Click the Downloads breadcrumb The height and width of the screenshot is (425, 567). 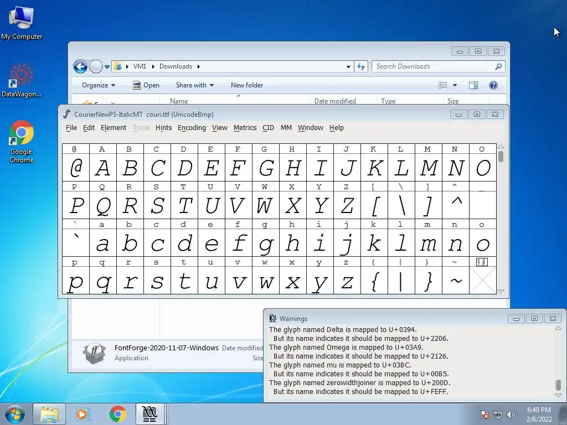click(176, 66)
